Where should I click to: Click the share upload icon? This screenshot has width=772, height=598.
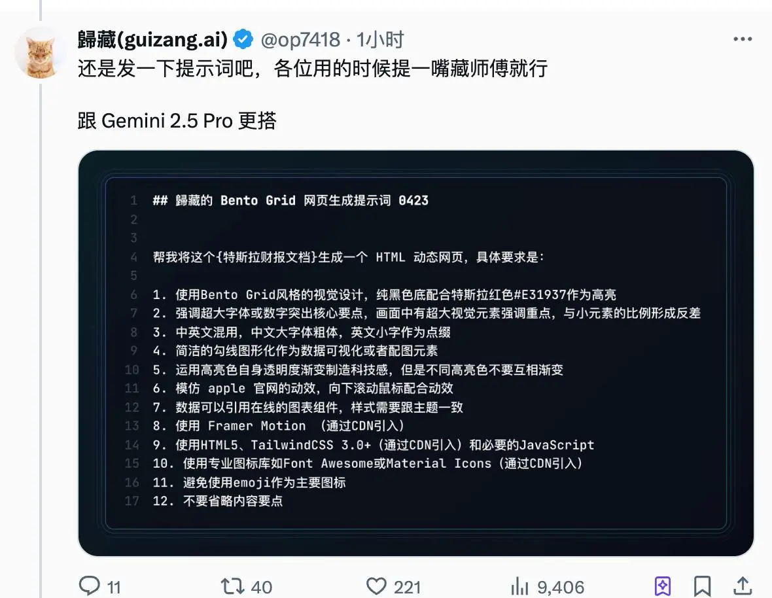(x=743, y=586)
